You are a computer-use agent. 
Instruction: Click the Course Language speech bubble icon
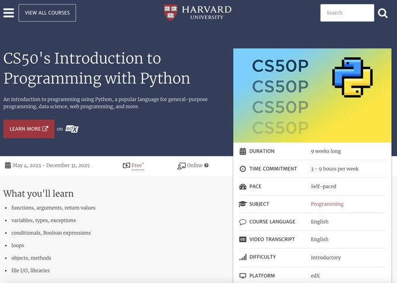(x=242, y=222)
